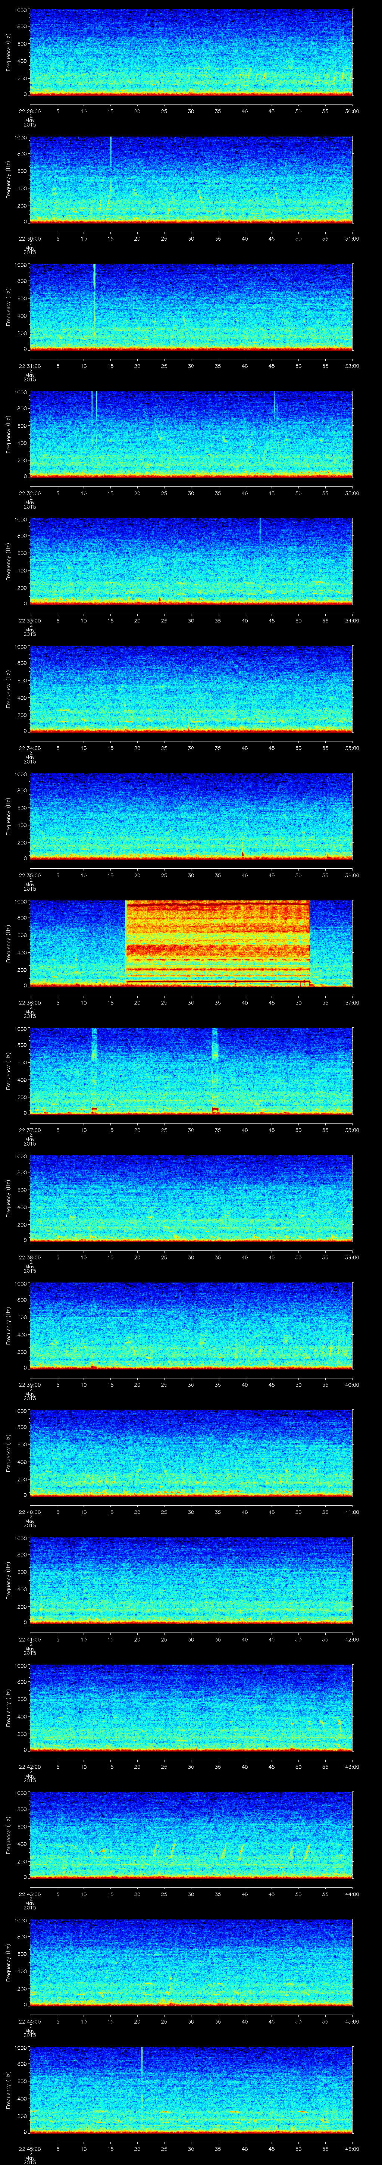Screen dimensions: 382x2165
Task: Open the 22:40:00 spectrogram panel
Action: (x=191, y=1452)
